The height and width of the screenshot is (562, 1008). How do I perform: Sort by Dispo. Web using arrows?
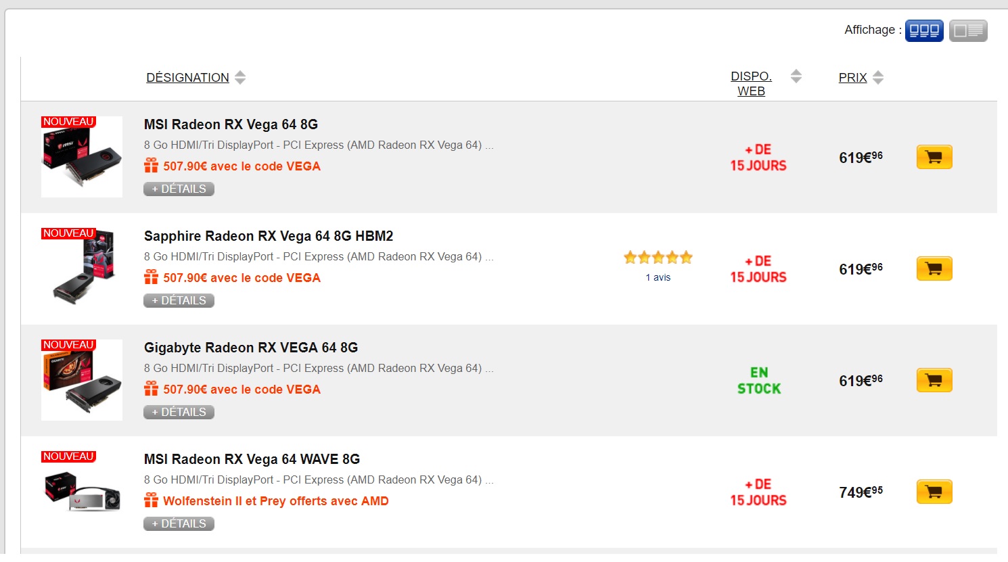click(x=796, y=76)
